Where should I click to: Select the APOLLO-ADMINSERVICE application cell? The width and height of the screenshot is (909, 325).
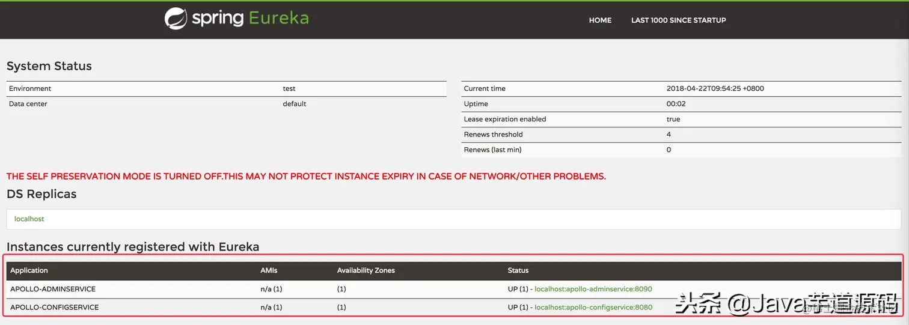click(53, 289)
